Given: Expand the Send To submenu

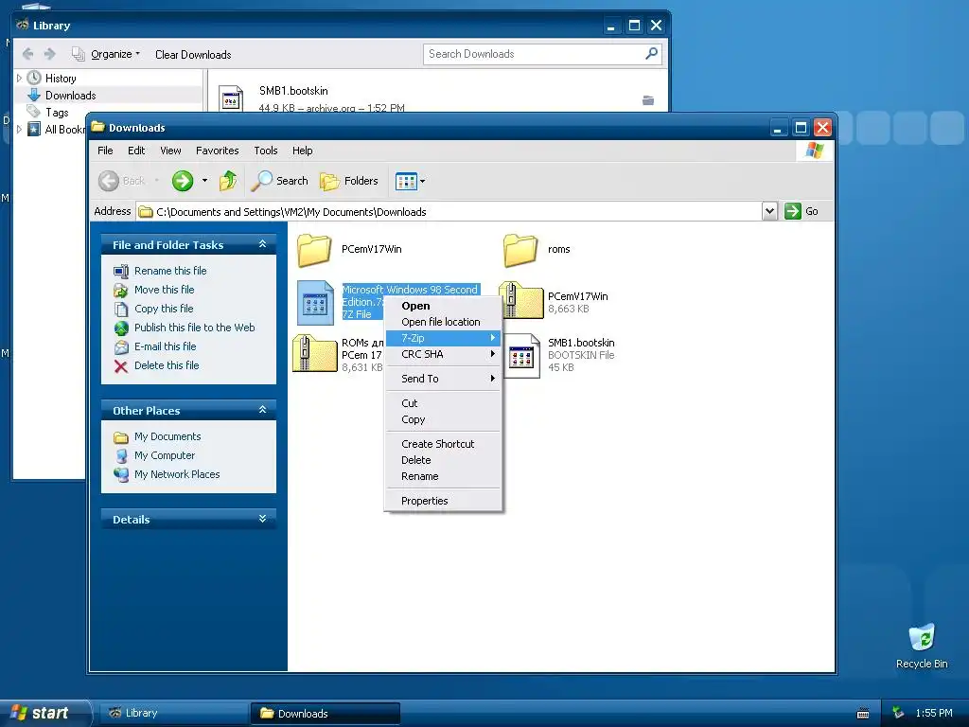Looking at the screenshot, I should pyautogui.click(x=443, y=379).
